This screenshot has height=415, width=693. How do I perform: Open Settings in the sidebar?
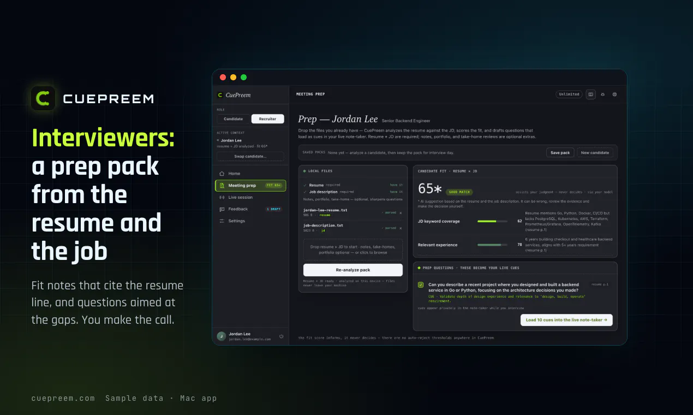250,221
